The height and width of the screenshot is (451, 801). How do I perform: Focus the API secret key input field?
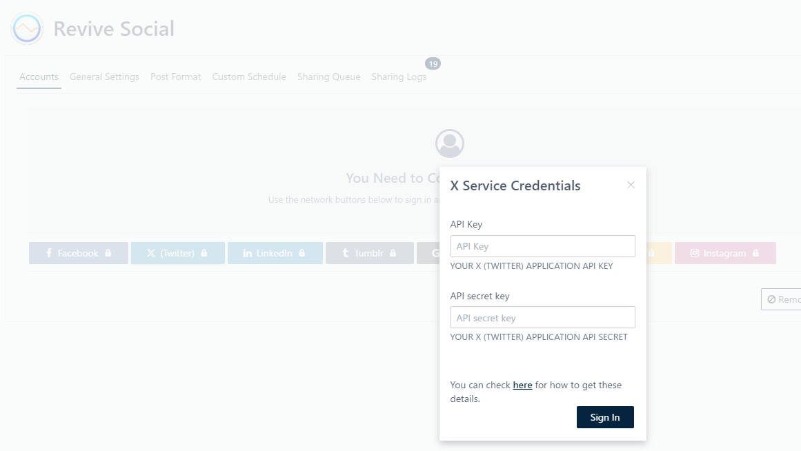542,318
